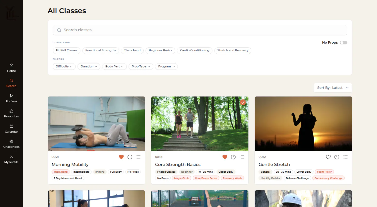
Task: Open Favourites from the sidebar
Action: [x=11, y=113]
